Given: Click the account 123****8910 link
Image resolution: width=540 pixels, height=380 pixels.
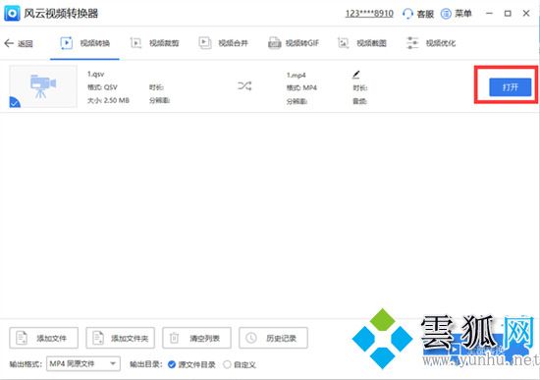Looking at the screenshot, I should (369, 14).
